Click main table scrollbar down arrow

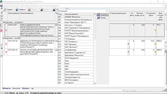click(166, 42)
